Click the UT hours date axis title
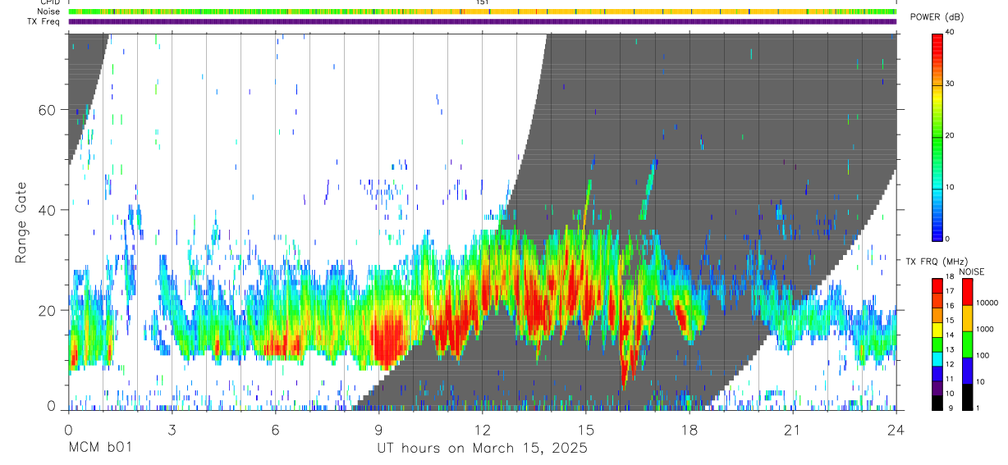Image resolution: width=1008 pixels, height=465 pixels. 482,449
